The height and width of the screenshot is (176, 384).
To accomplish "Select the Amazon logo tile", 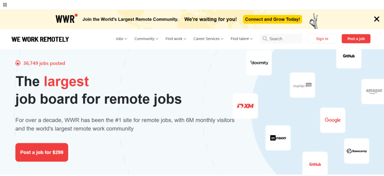I will (373, 91).
